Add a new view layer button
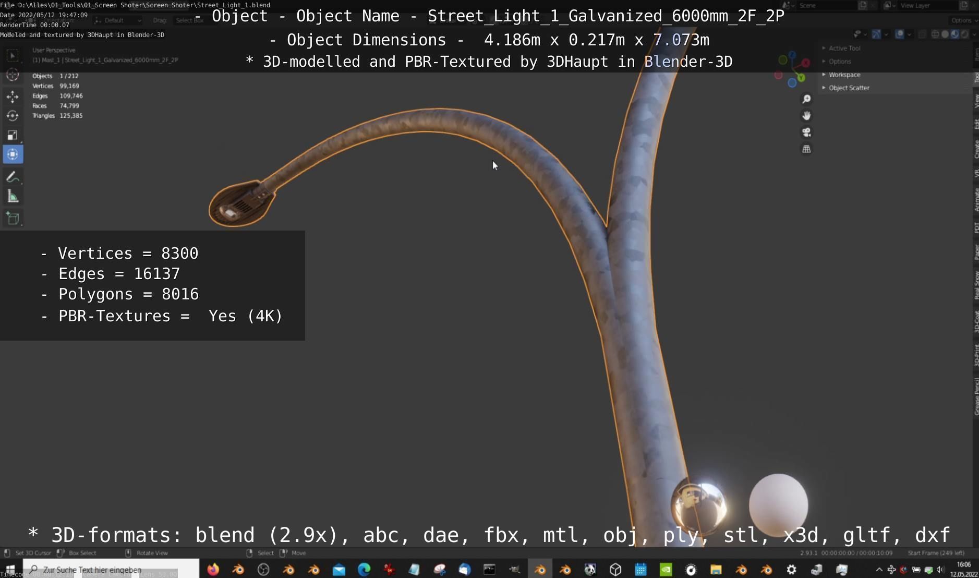 pos(964,5)
